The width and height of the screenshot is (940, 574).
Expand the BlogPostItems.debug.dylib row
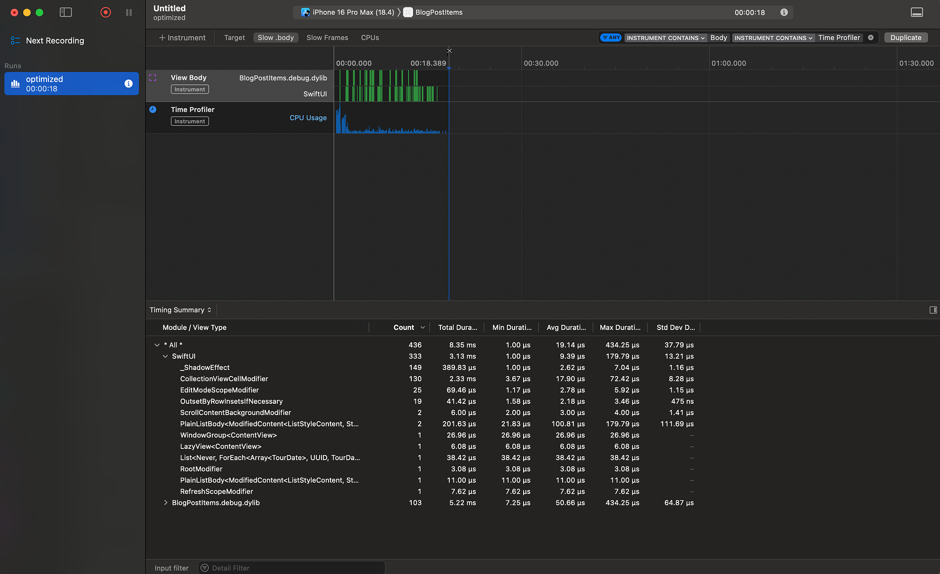pos(165,503)
